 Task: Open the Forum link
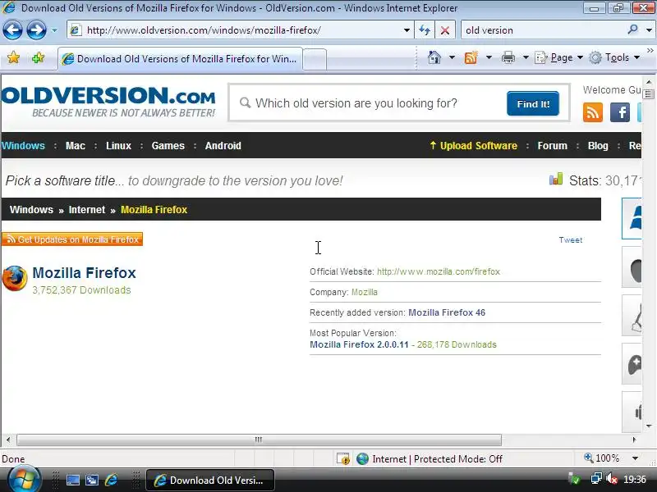click(552, 146)
